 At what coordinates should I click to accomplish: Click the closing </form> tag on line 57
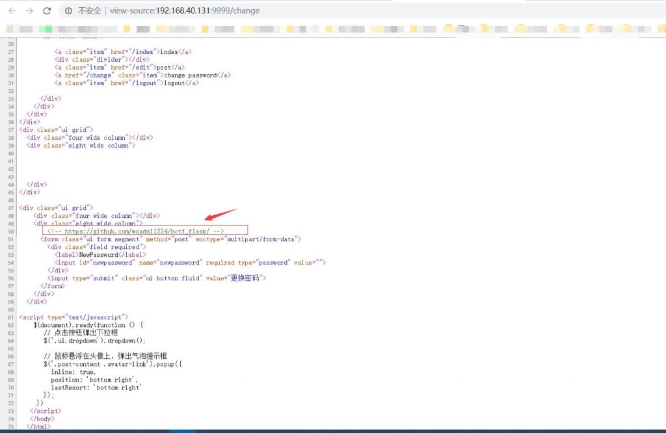click(53, 286)
